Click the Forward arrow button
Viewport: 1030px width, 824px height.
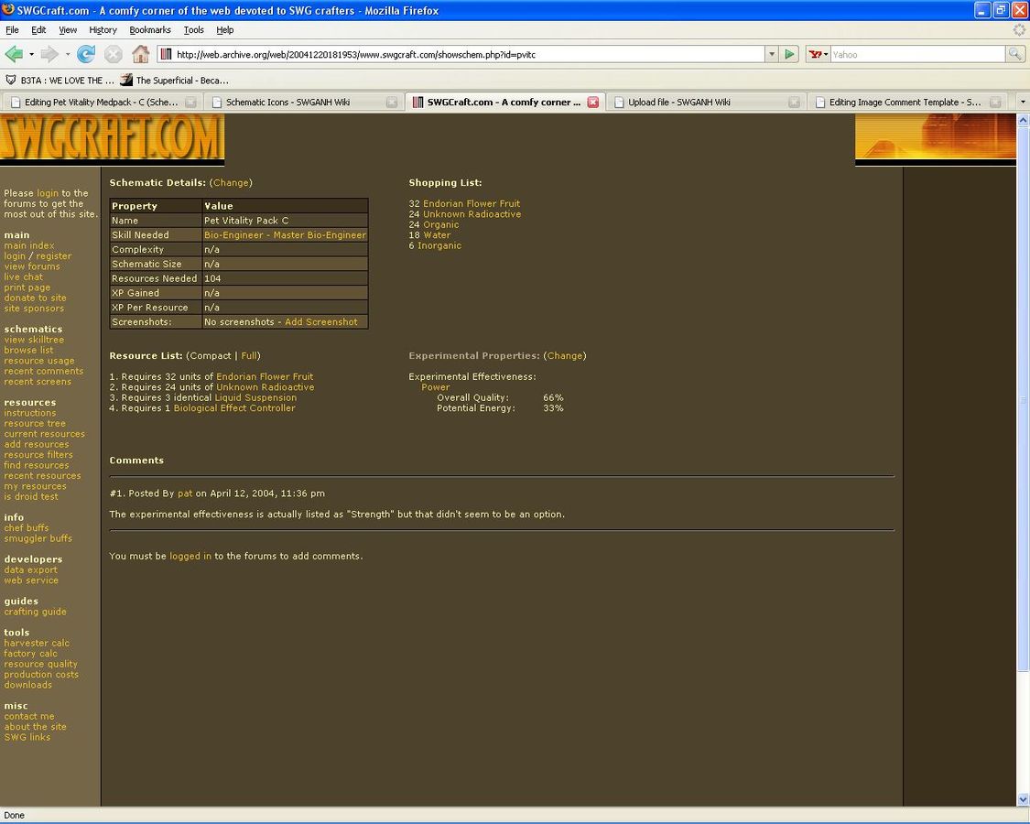[x=49, y=54]
